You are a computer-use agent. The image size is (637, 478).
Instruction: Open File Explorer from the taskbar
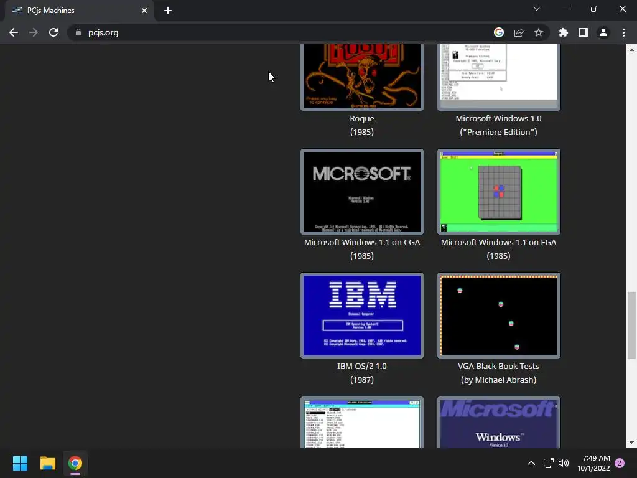point(47,463)
